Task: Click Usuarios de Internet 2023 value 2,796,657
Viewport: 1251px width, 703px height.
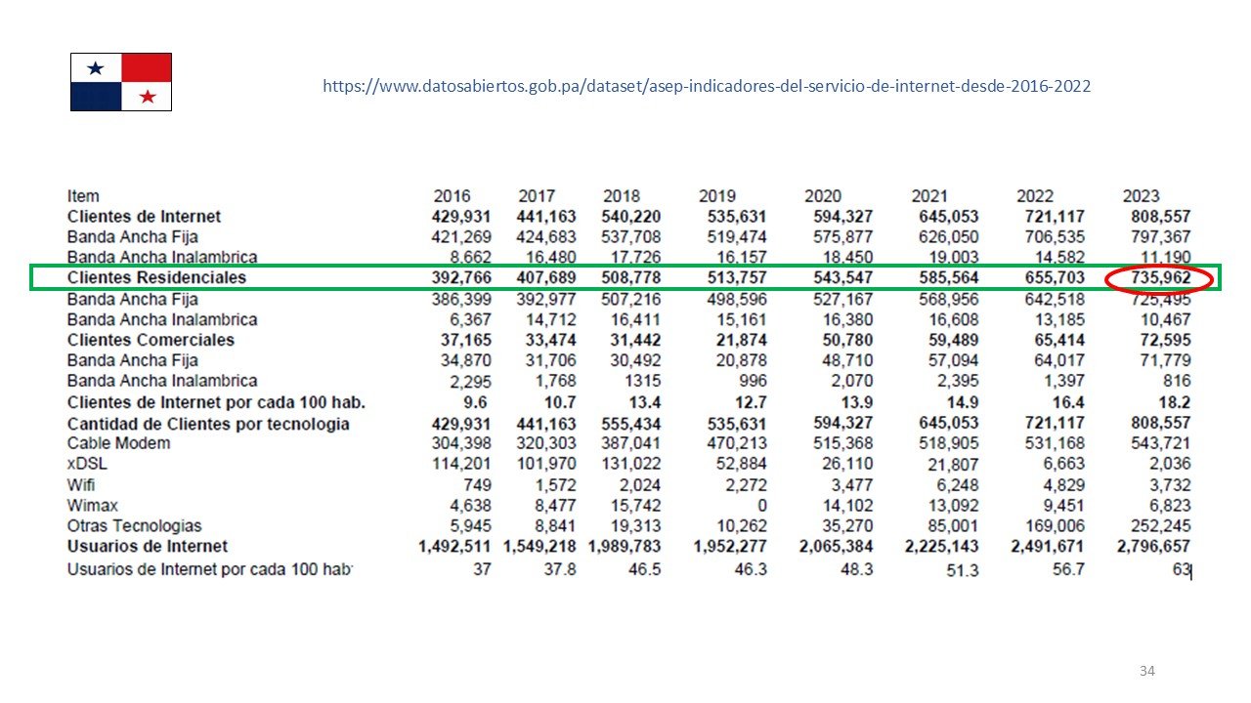Action: 1154,546
